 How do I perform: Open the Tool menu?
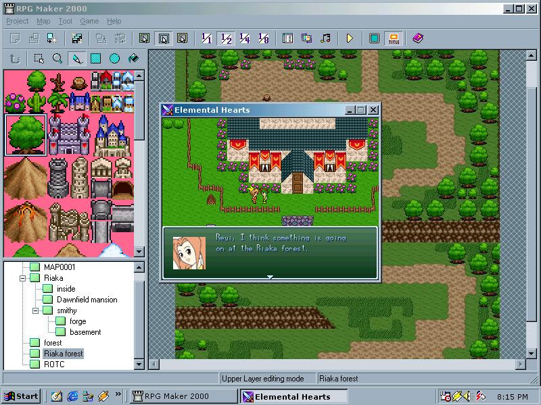(x=65, y=21)
